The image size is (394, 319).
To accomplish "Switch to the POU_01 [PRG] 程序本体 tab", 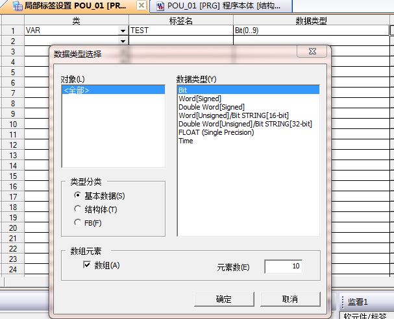I will pyautogui.click(x=213, y=6).
